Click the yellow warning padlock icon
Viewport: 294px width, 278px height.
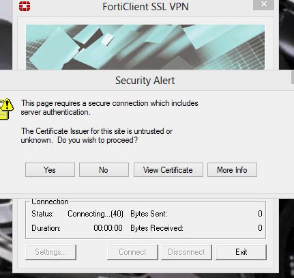(7, 109)
